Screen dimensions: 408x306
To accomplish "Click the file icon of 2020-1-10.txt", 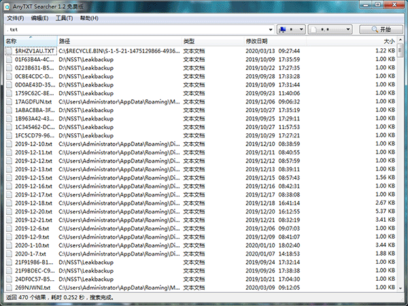I will (9, 245).
